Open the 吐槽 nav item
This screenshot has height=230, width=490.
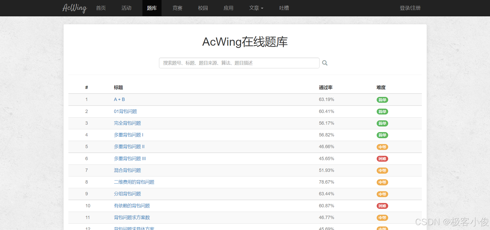(x=284, y=8)
